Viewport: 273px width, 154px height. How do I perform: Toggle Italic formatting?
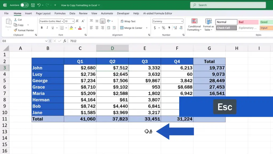[47, 28]
